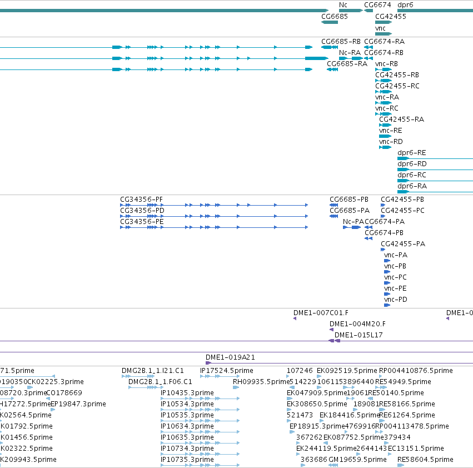This screenshot has height=468, width=473.
Task: Select EST IP10534.3prime
Action: tap(187, 404)
